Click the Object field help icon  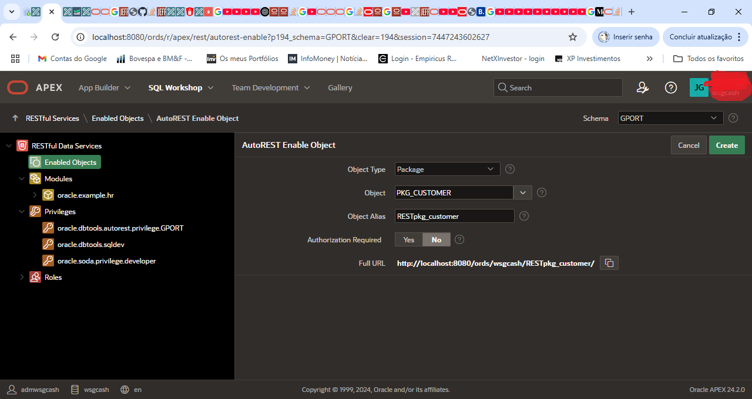pos(542,192)
